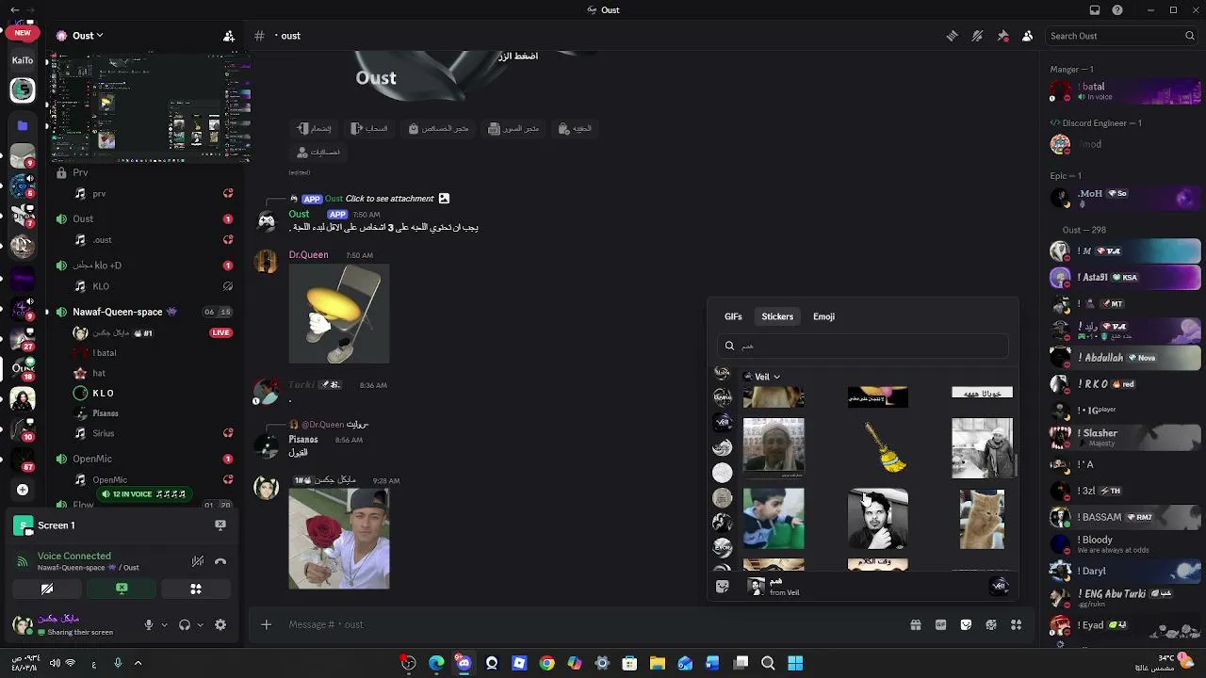Select member ! Slasher in member list
Viewport: 1206px width, 678px height.
click(x=1126, y=437)
